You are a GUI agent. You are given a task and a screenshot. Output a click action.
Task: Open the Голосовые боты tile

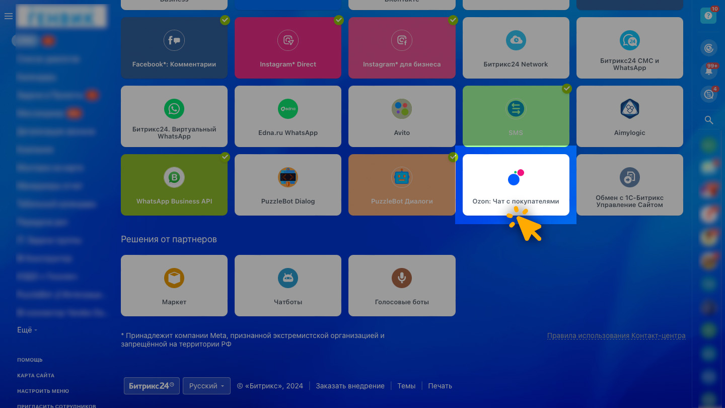pyautogui.click(x=402, y=286)
